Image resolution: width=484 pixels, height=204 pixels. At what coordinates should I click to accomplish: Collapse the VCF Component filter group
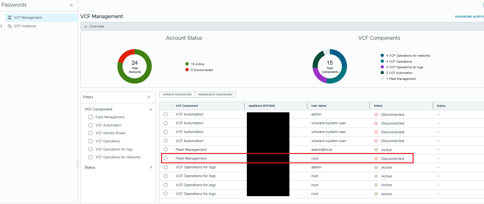(x=151, y=109)
